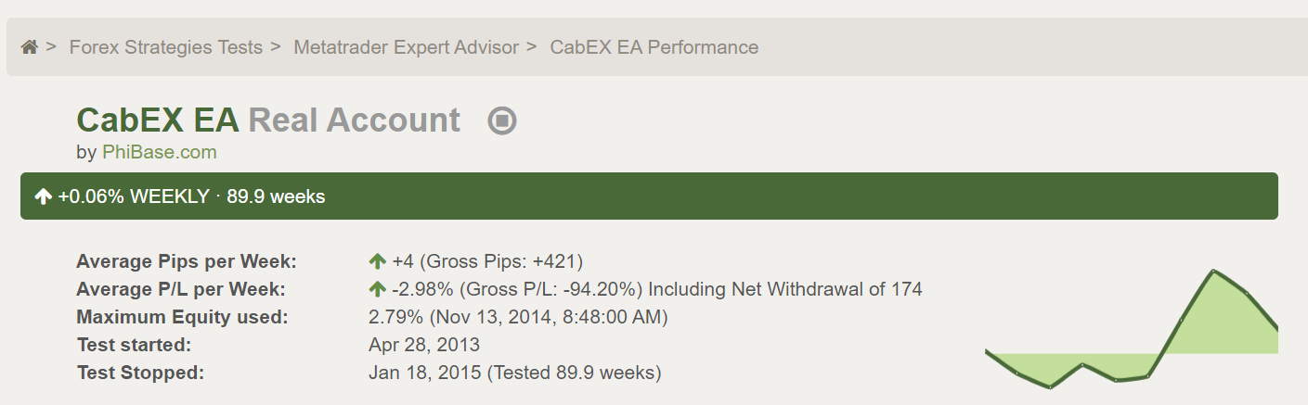Click the green arrow beside -2.98% P/L
Viewport: 1308px width, 405px height.
377,289
